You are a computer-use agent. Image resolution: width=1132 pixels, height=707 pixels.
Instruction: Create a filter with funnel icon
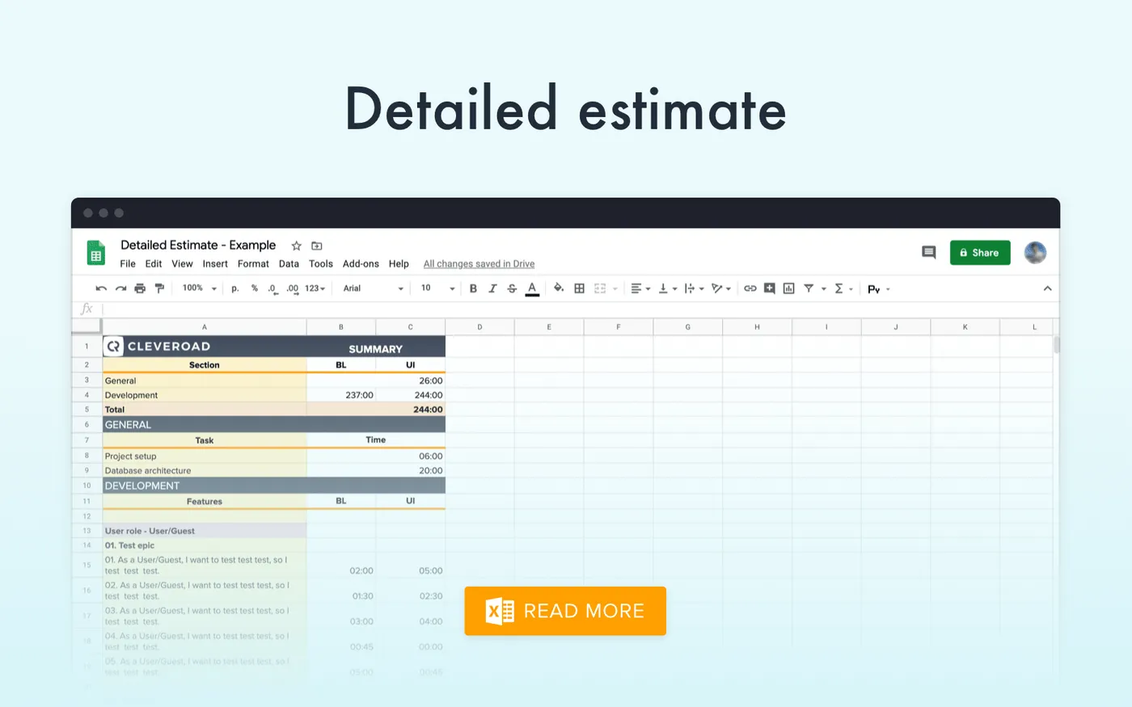(x=809, y=288)
